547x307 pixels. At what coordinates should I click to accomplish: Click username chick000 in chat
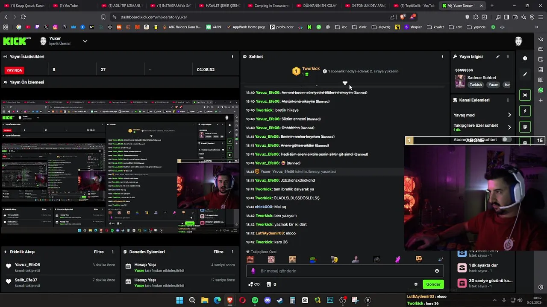[x=264, y=207]
